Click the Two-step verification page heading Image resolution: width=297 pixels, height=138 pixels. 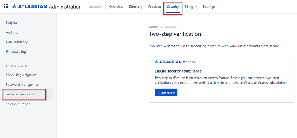point(175,34)
